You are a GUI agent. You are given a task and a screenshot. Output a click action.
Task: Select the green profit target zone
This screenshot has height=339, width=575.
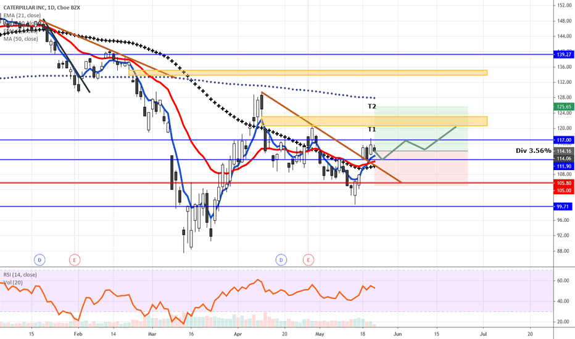421,129
